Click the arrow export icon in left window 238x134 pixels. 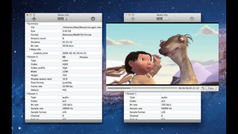point(93,19)
